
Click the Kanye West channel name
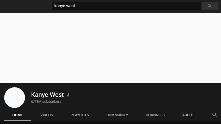tap(47, 95)
